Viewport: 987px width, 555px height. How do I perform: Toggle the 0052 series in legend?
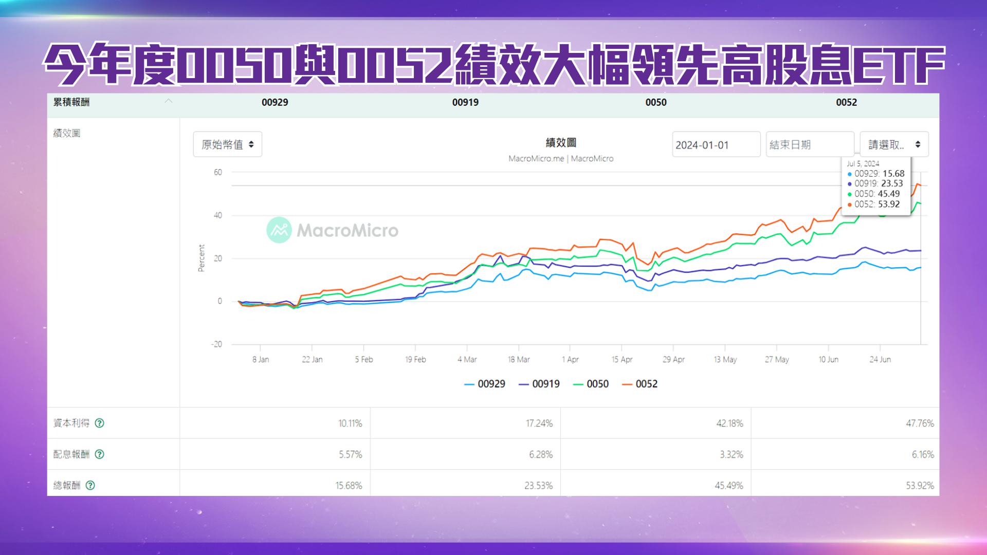[640, 384]
